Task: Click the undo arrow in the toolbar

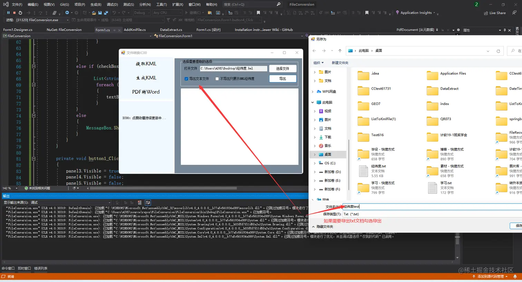Action: pyautogui.click(x=114, y=13)
